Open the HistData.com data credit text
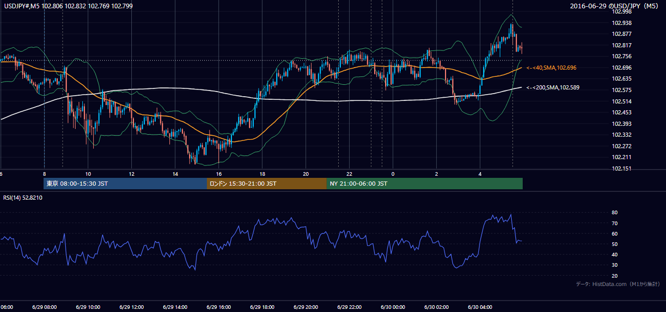Screen dimensions: 666x312 click(x=618, y=284)
